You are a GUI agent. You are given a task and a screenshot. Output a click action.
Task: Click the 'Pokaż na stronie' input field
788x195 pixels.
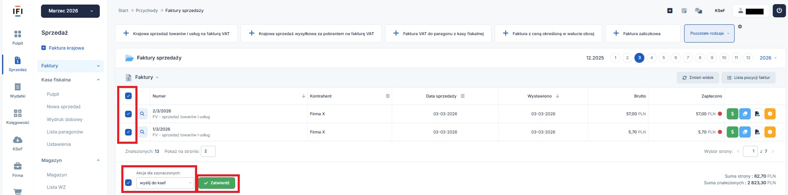(208, 151)
